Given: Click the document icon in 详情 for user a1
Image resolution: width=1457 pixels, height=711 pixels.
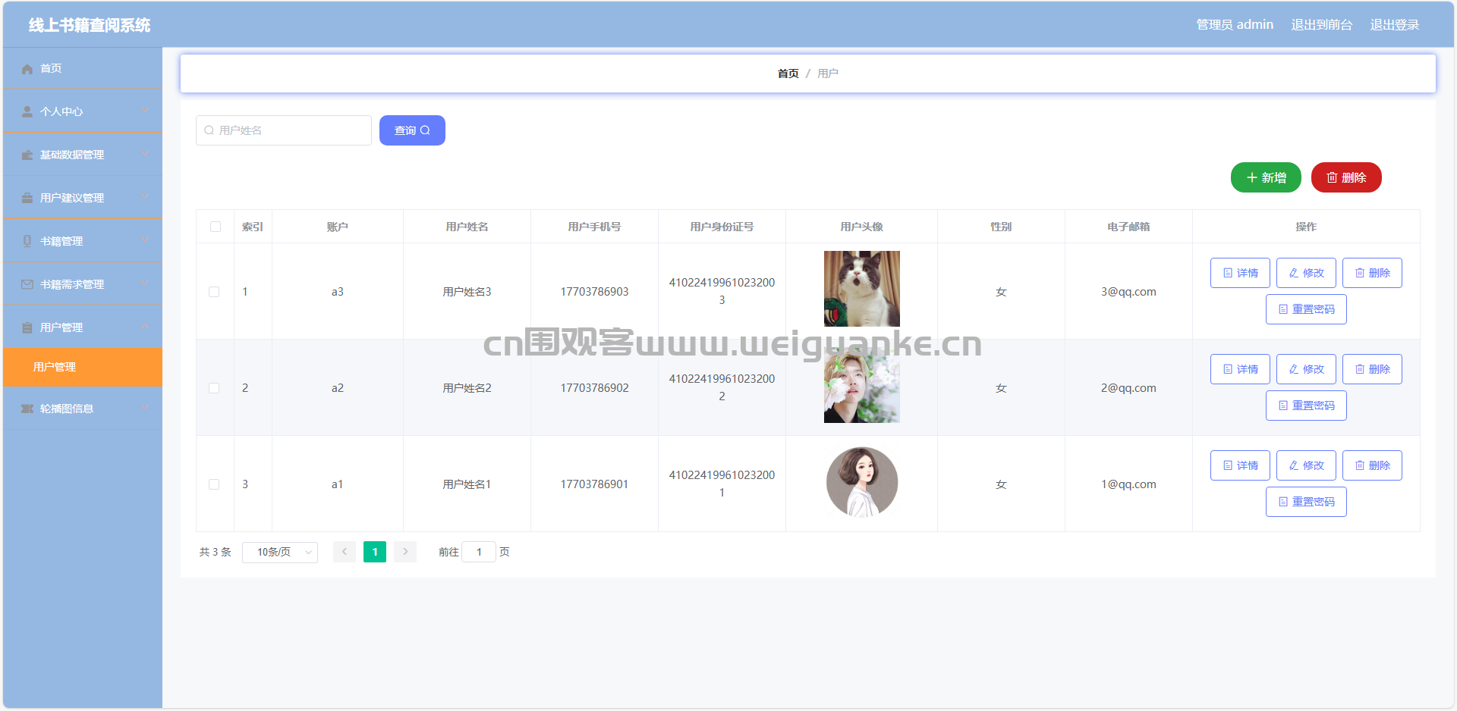Looking at the screenshot, I should point(1228,465).
